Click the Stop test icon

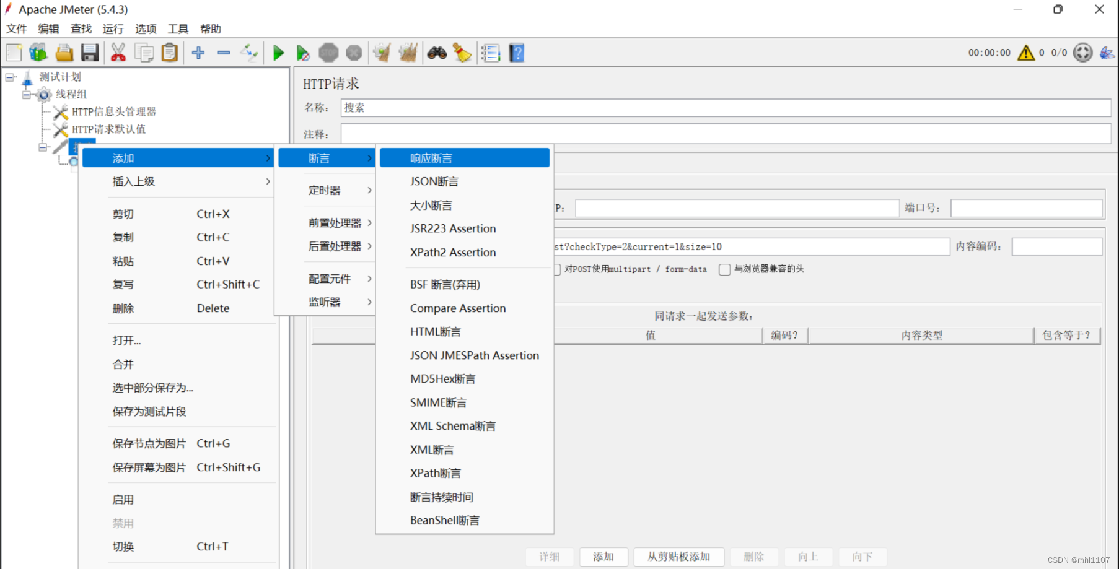tap(328, 53)
